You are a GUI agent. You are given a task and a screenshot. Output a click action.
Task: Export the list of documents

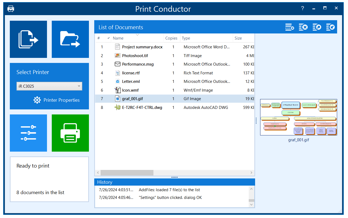pyautogui.click(x=317, y=27)
